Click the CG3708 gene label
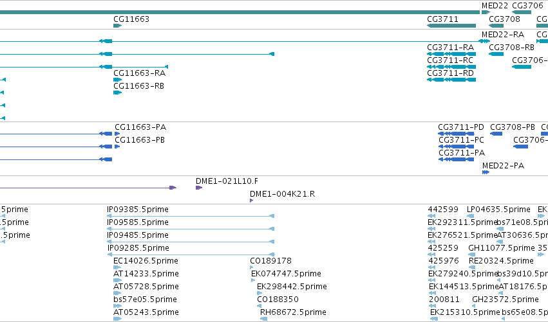Viewport: 548px width, 322px height. click(504, 19)
